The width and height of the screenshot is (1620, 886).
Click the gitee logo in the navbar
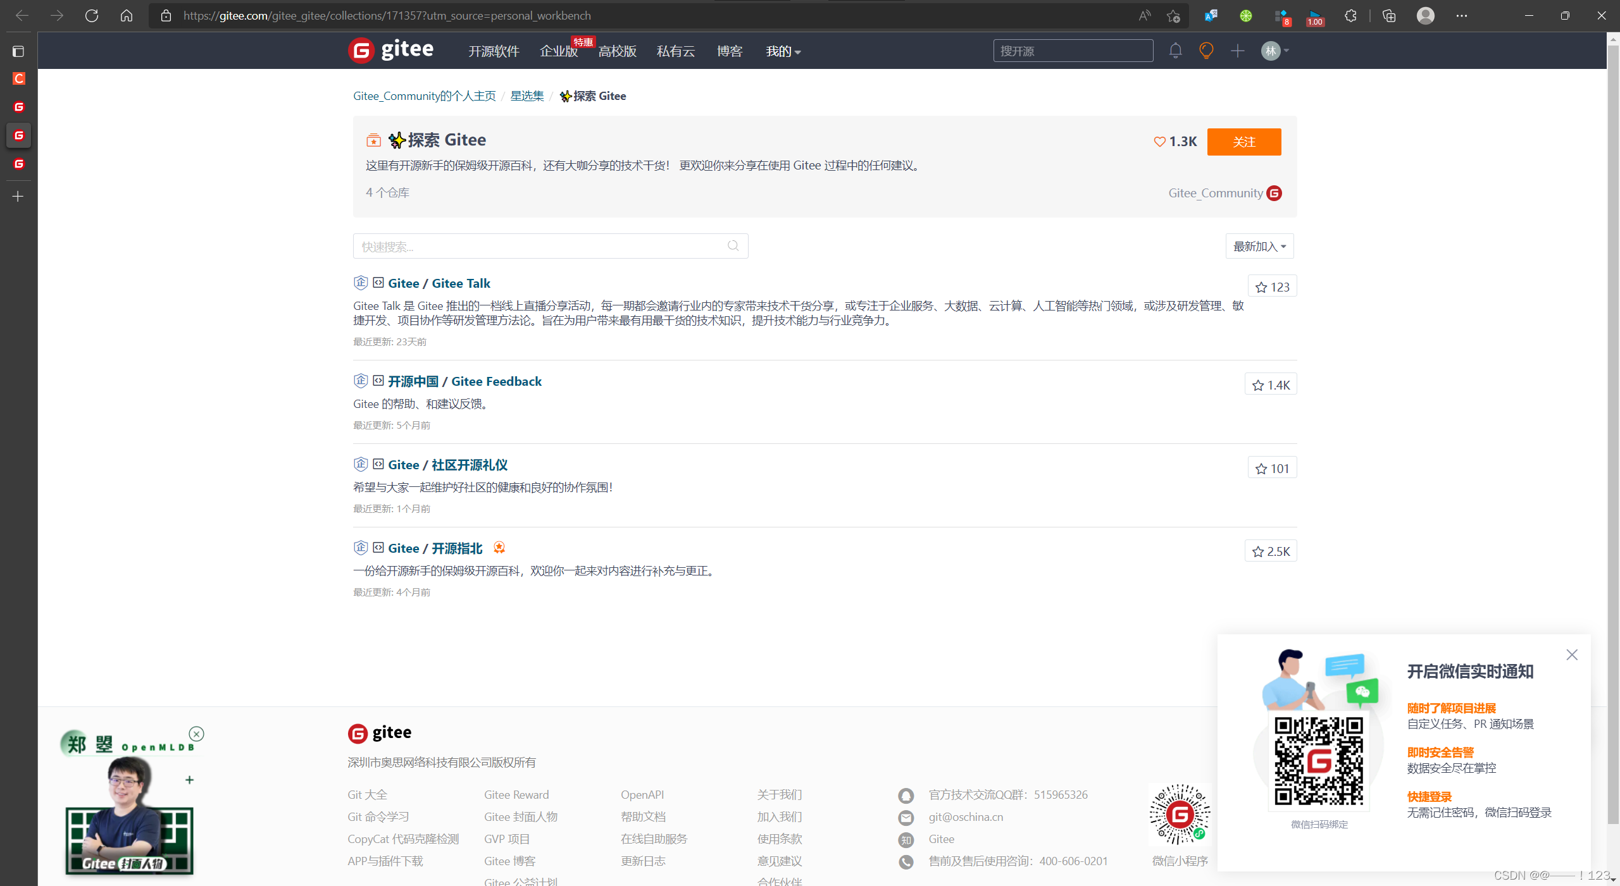point(390,51)
